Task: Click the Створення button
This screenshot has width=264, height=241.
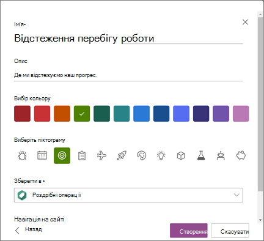Action: tap(189, 231)
